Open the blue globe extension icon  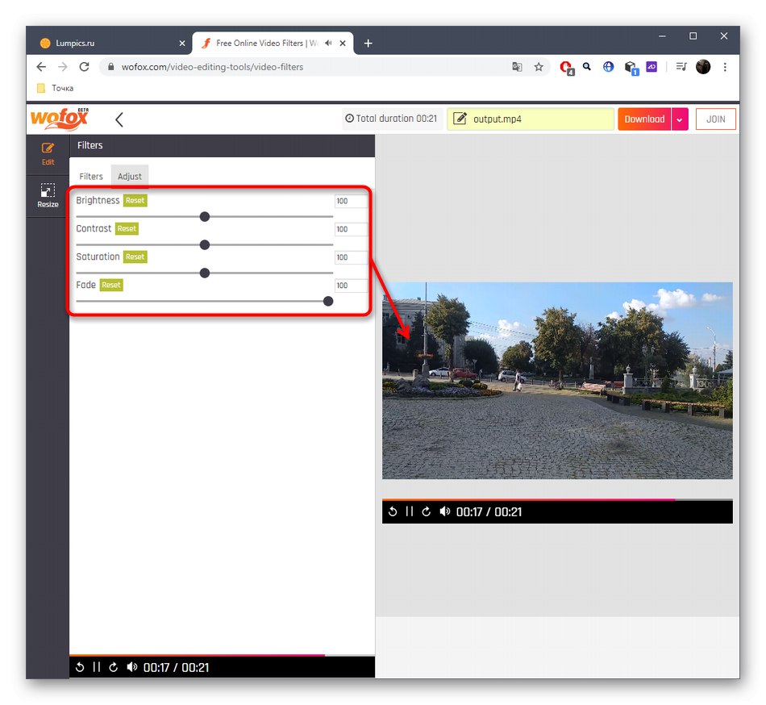[x=608, y=66]
